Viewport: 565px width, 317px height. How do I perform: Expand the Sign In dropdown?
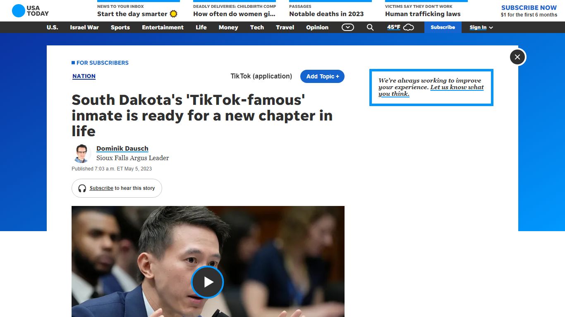click(x=481, y=27)
